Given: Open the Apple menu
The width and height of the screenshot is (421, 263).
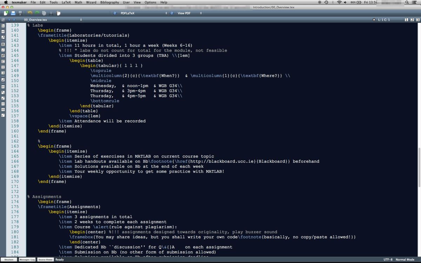Looking at the screenshot, I should click(6, 2).
